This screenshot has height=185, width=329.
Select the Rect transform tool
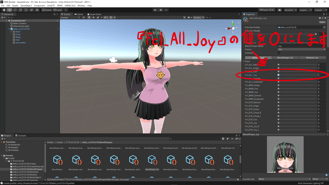pos(26,10)
